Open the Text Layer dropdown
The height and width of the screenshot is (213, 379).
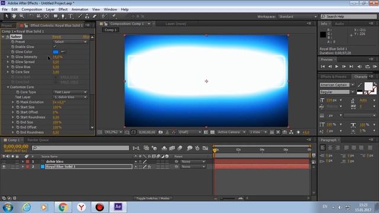[70, 97]
